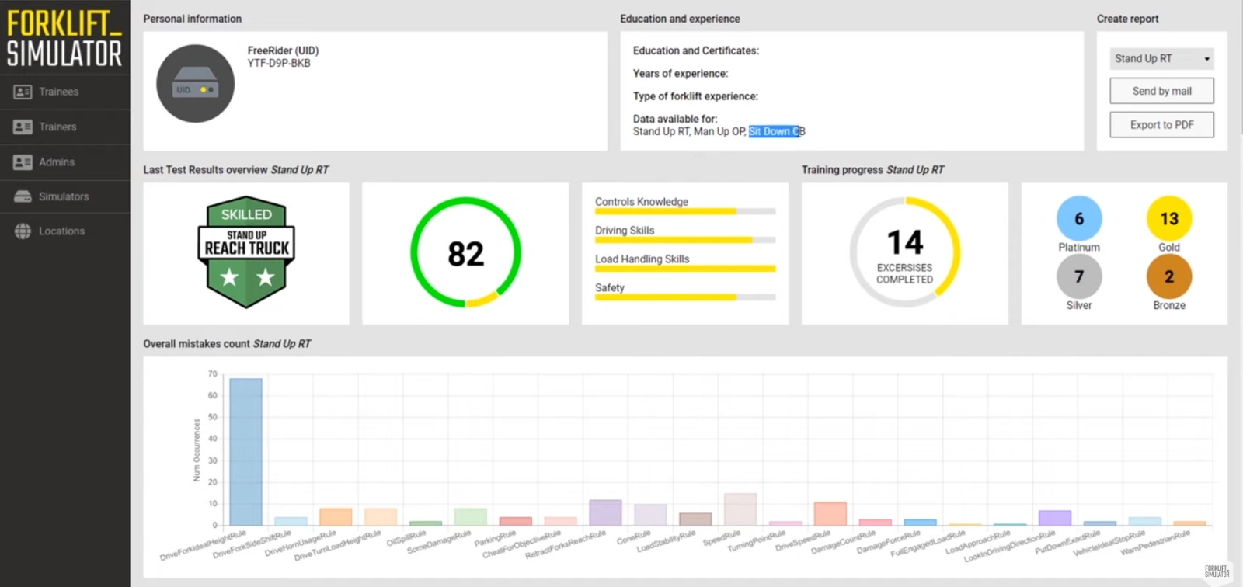Click the tall DriveForkIdealHeightRule chart bar
This screenshot has height=587, width=1243.
click(x=245, y=451)
